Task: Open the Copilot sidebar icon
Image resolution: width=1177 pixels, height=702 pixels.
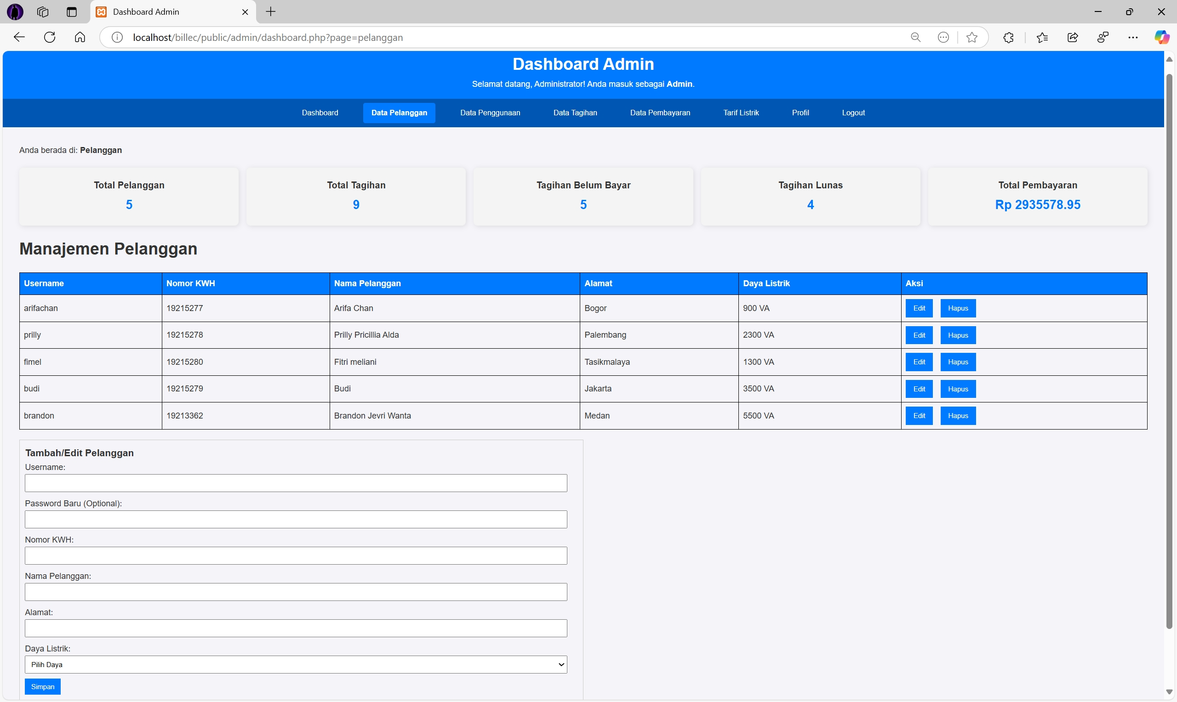Action: 1161,37
